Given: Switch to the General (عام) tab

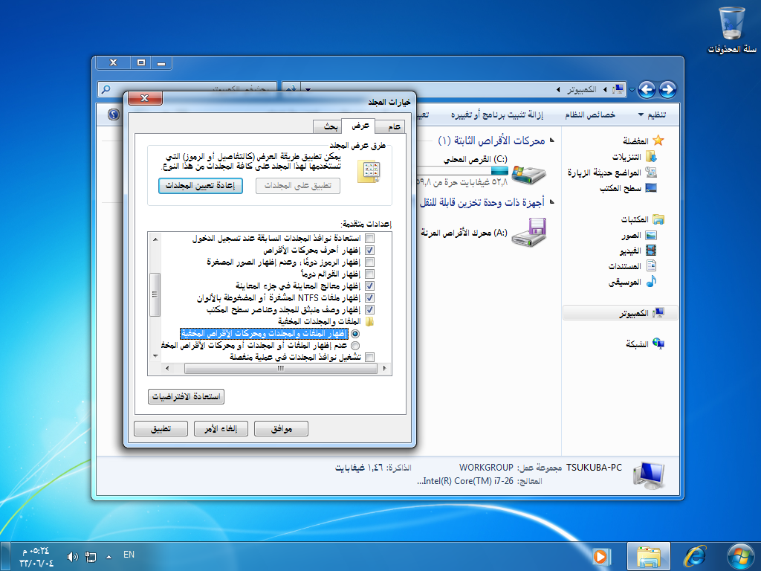Looking at the screenshot, I should click(389, 126).
